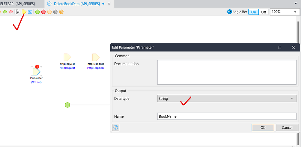This screenshot has width=301, height=147.
Task: Select the red End event icon
Action: [43, 12]
